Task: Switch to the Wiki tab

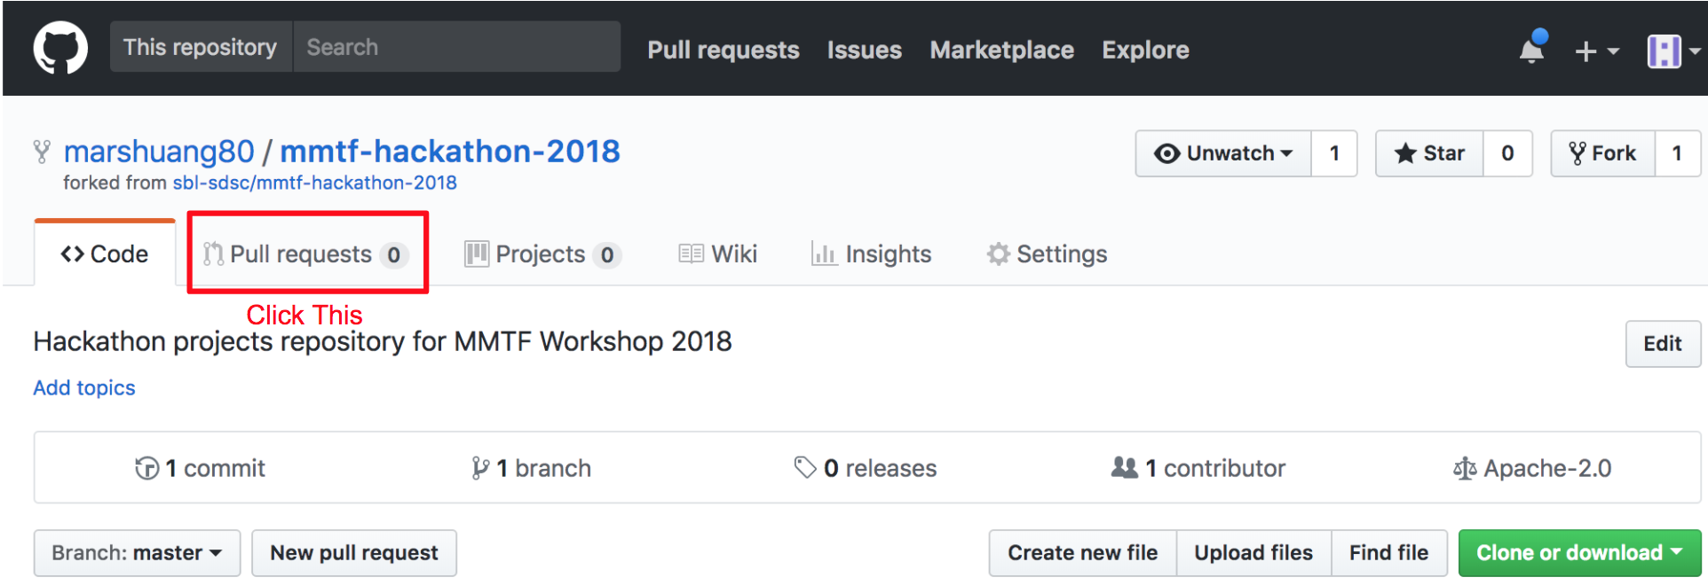Action: point(717,254)
